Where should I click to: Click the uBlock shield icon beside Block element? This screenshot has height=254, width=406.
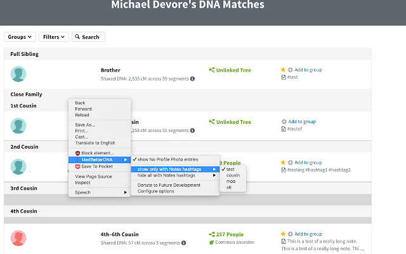point(77,153)
